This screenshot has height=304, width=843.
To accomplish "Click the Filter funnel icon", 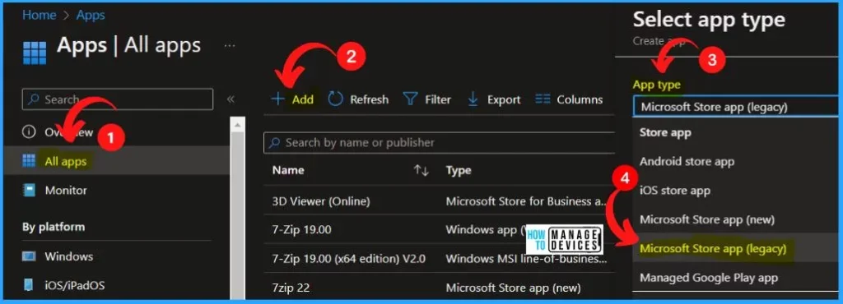I will pos(411,99).
